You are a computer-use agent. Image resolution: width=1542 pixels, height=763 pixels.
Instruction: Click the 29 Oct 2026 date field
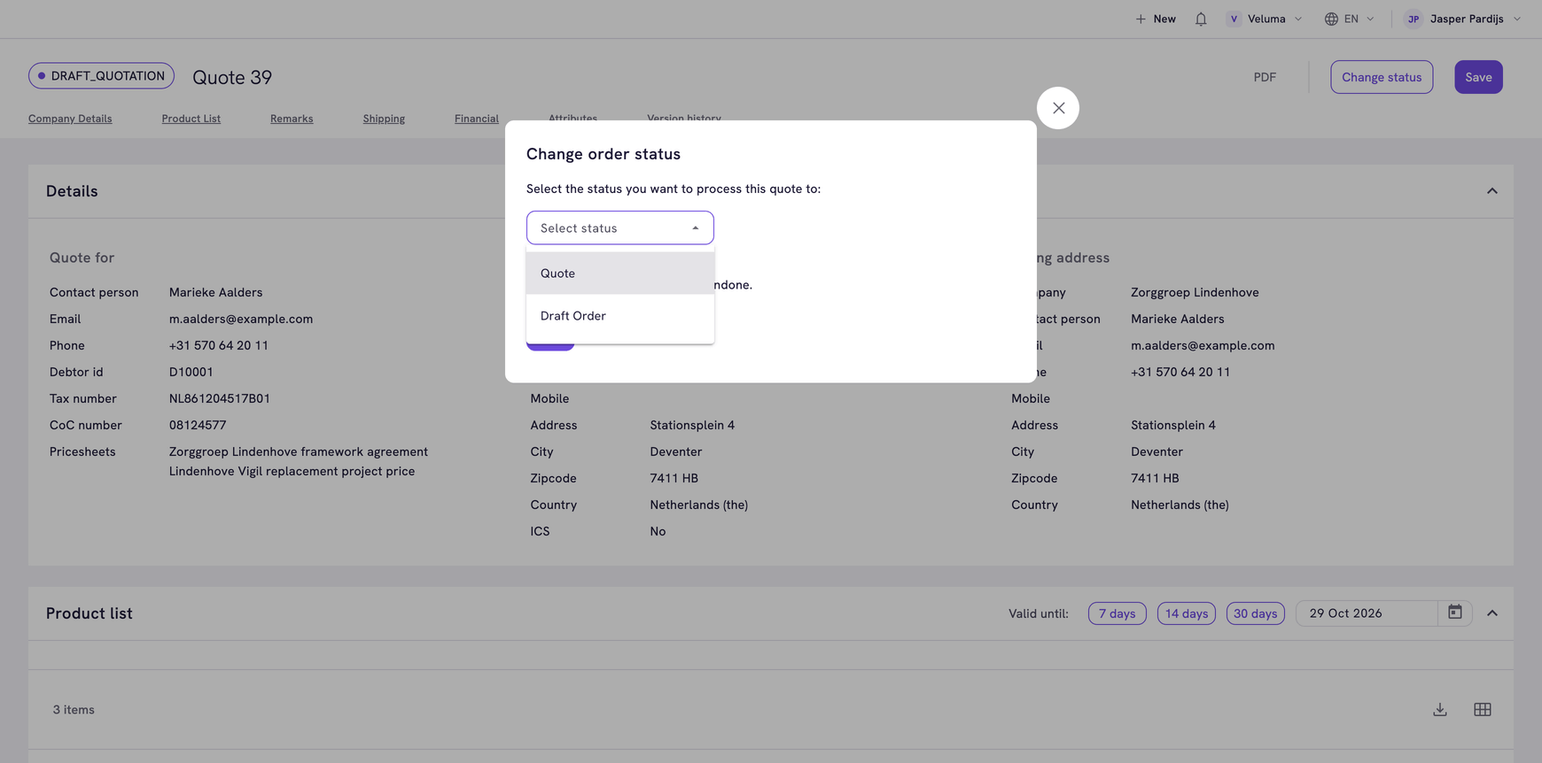[x=1367, y=613]
